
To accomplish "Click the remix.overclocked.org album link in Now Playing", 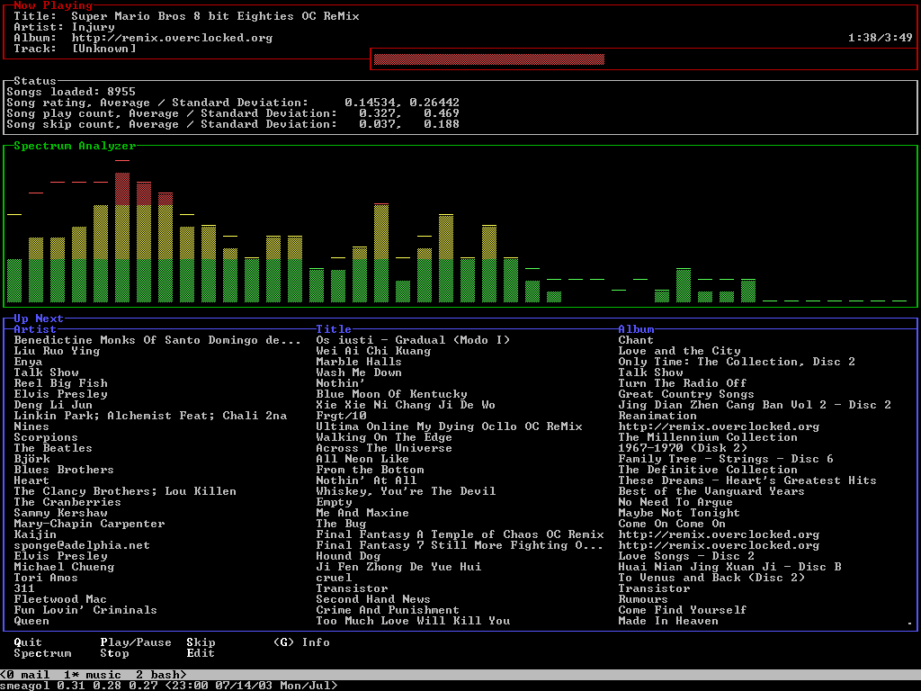I will tap(172, 38).
